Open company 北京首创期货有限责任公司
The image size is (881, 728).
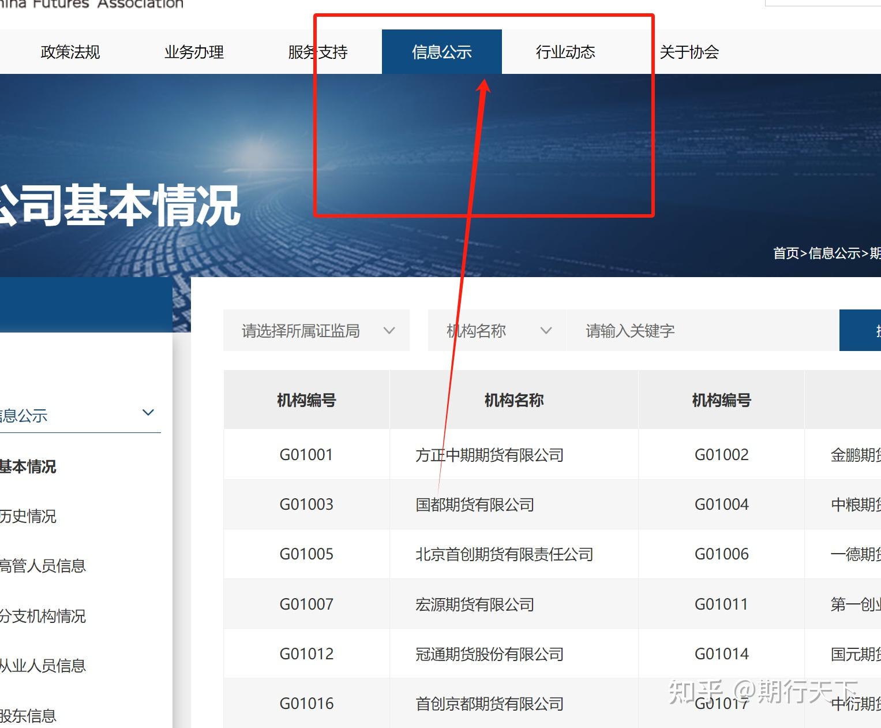(x=504, y=554)
